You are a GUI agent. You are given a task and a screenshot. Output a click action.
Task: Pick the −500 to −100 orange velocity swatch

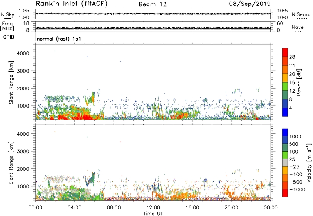pos(285,178)
